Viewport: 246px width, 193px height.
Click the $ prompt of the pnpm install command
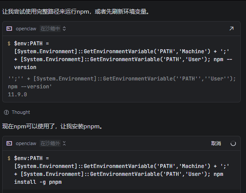(9, 158)
